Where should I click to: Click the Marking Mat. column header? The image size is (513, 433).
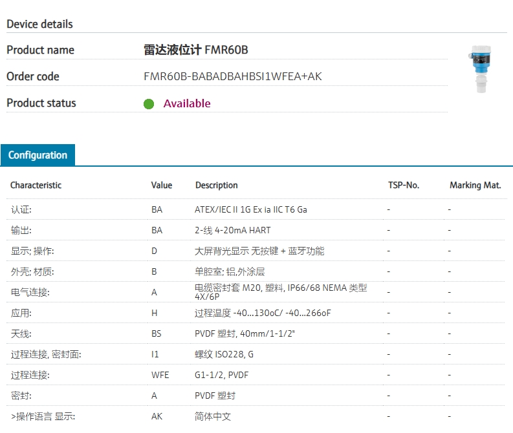(x=475, y=185)
